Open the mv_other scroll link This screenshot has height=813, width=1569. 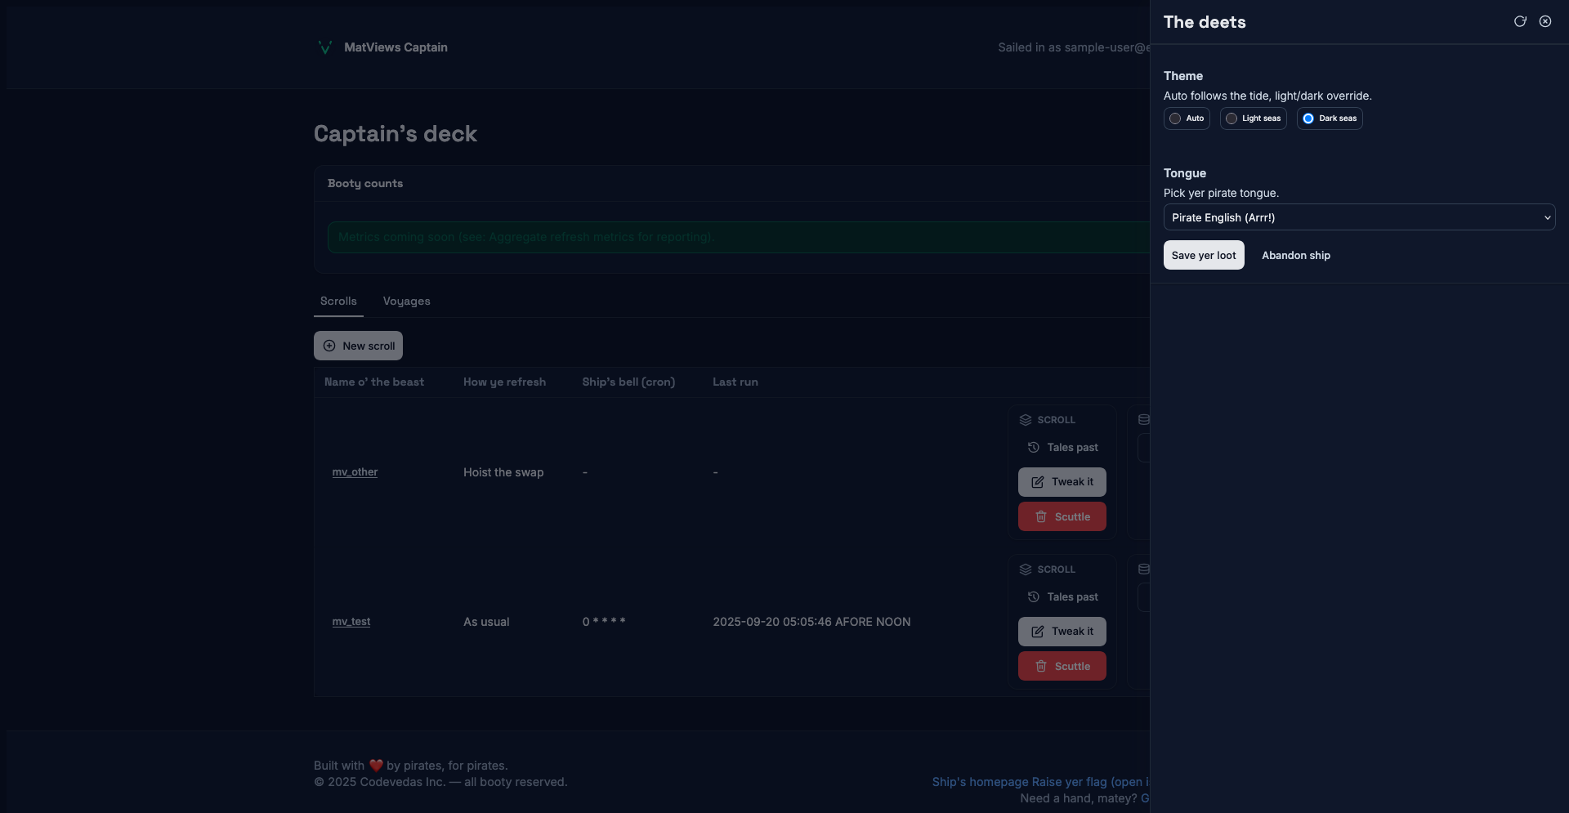pos(355,472)
